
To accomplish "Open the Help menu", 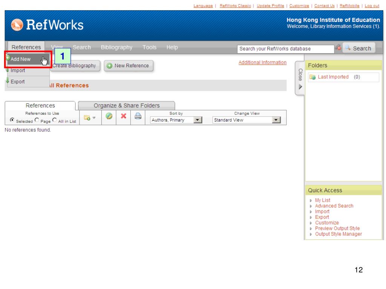I will (x=172, y=47).
